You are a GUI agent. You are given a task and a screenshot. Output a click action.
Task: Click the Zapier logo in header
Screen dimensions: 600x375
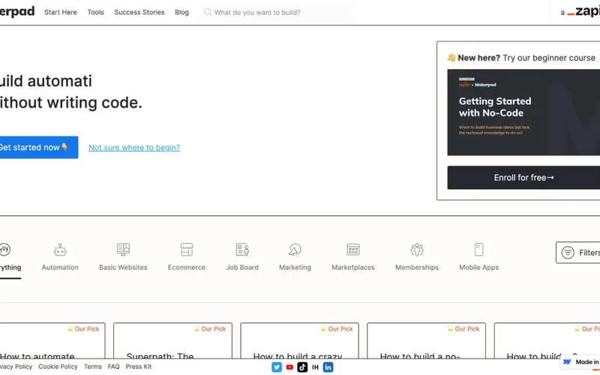(583, 12)
